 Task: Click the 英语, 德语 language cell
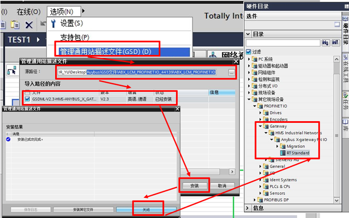[137, 99]
